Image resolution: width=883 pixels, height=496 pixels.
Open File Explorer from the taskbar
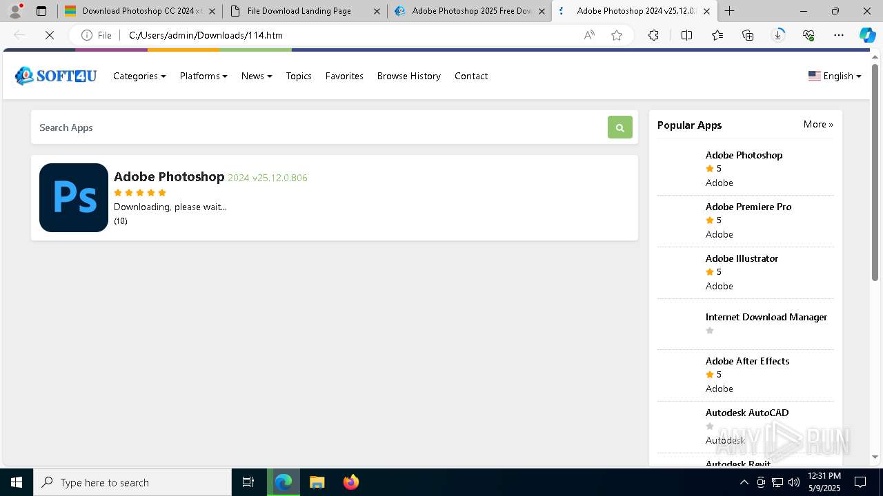[x=317, y=482]
